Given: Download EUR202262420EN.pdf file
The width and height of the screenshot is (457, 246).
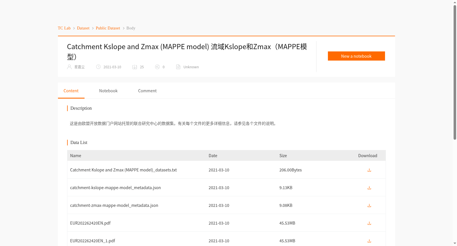Looking at the screenshot, I should pos(369,223).
